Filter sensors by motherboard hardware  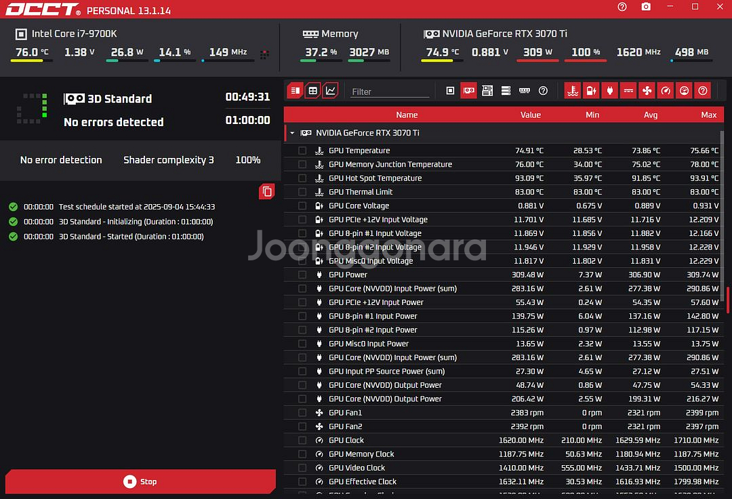click(x=487, y=91)
